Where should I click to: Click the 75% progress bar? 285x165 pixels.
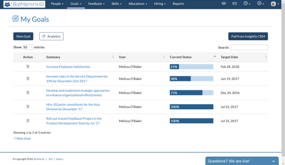point(191,93)
